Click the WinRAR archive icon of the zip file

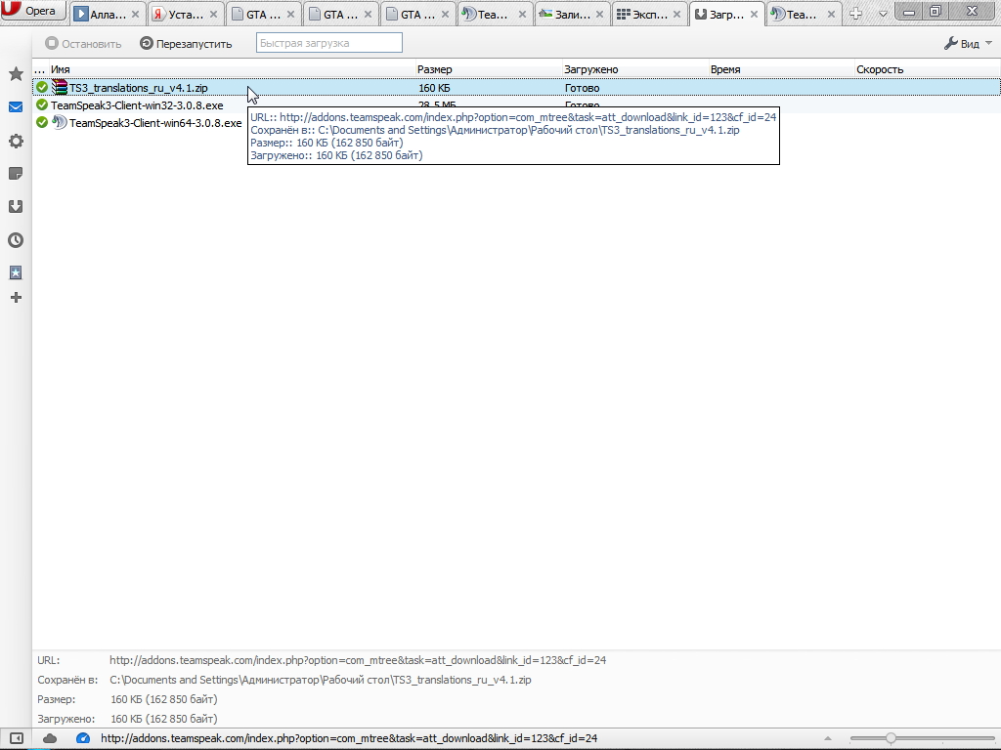[60, 87]
